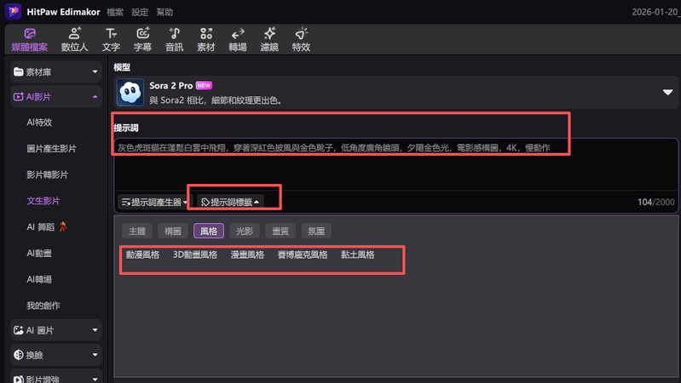Select AI轉場 in the sidebar
Image resolution: width=681 pixels, height=383 pixels.
coord(39,279)
